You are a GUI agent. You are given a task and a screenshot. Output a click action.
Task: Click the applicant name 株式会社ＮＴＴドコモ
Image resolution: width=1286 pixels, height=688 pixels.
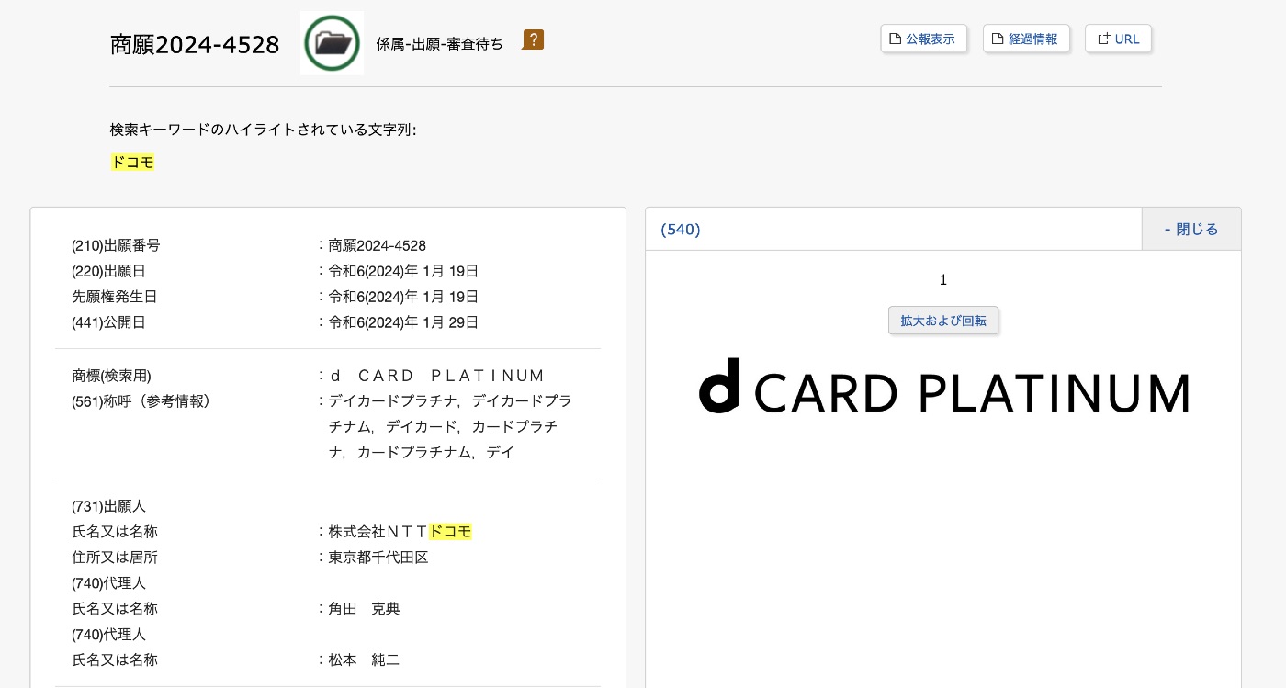coord(400,532)
